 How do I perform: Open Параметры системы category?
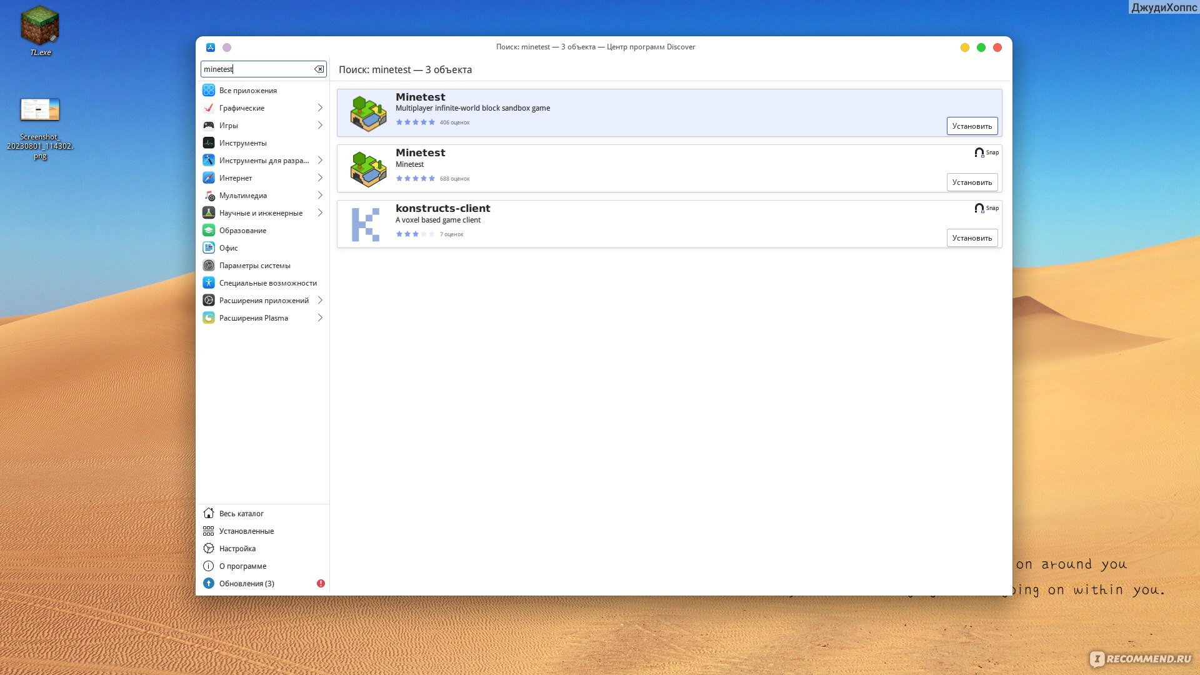click(263, 266)
